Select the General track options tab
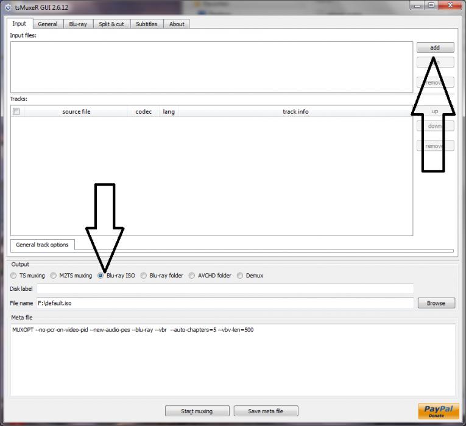This screenshot has width=466, height=426. [x=42, y=245]
